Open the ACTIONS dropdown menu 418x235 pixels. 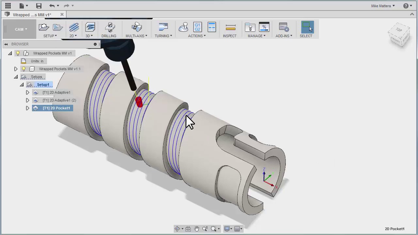197,36
